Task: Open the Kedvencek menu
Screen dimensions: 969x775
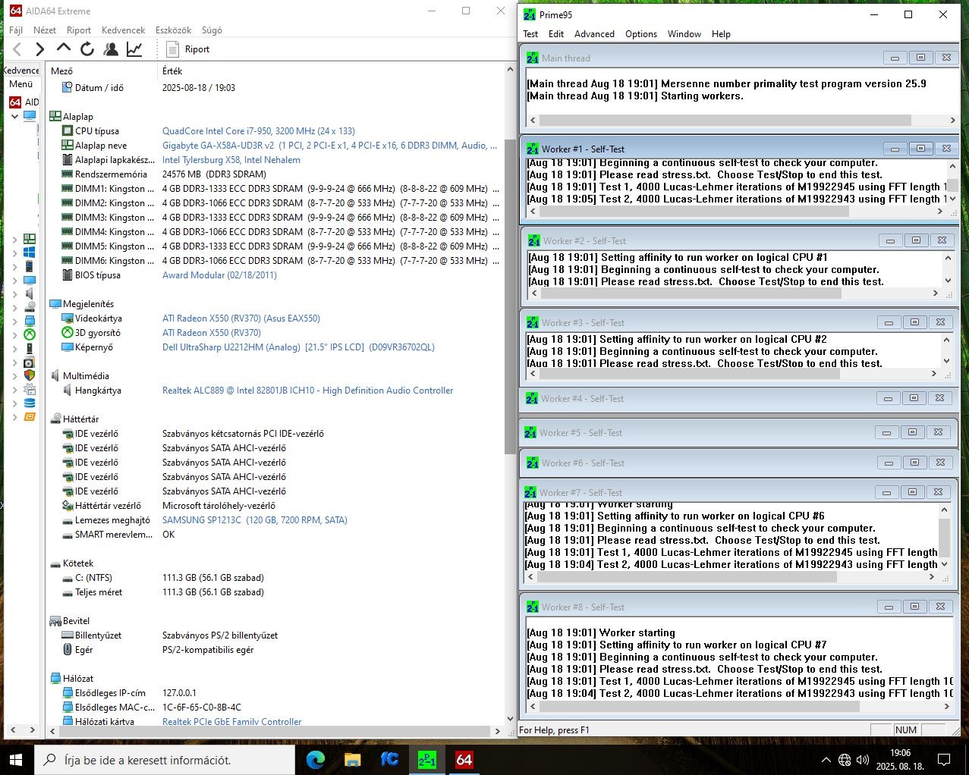Action: coord(123,30)
